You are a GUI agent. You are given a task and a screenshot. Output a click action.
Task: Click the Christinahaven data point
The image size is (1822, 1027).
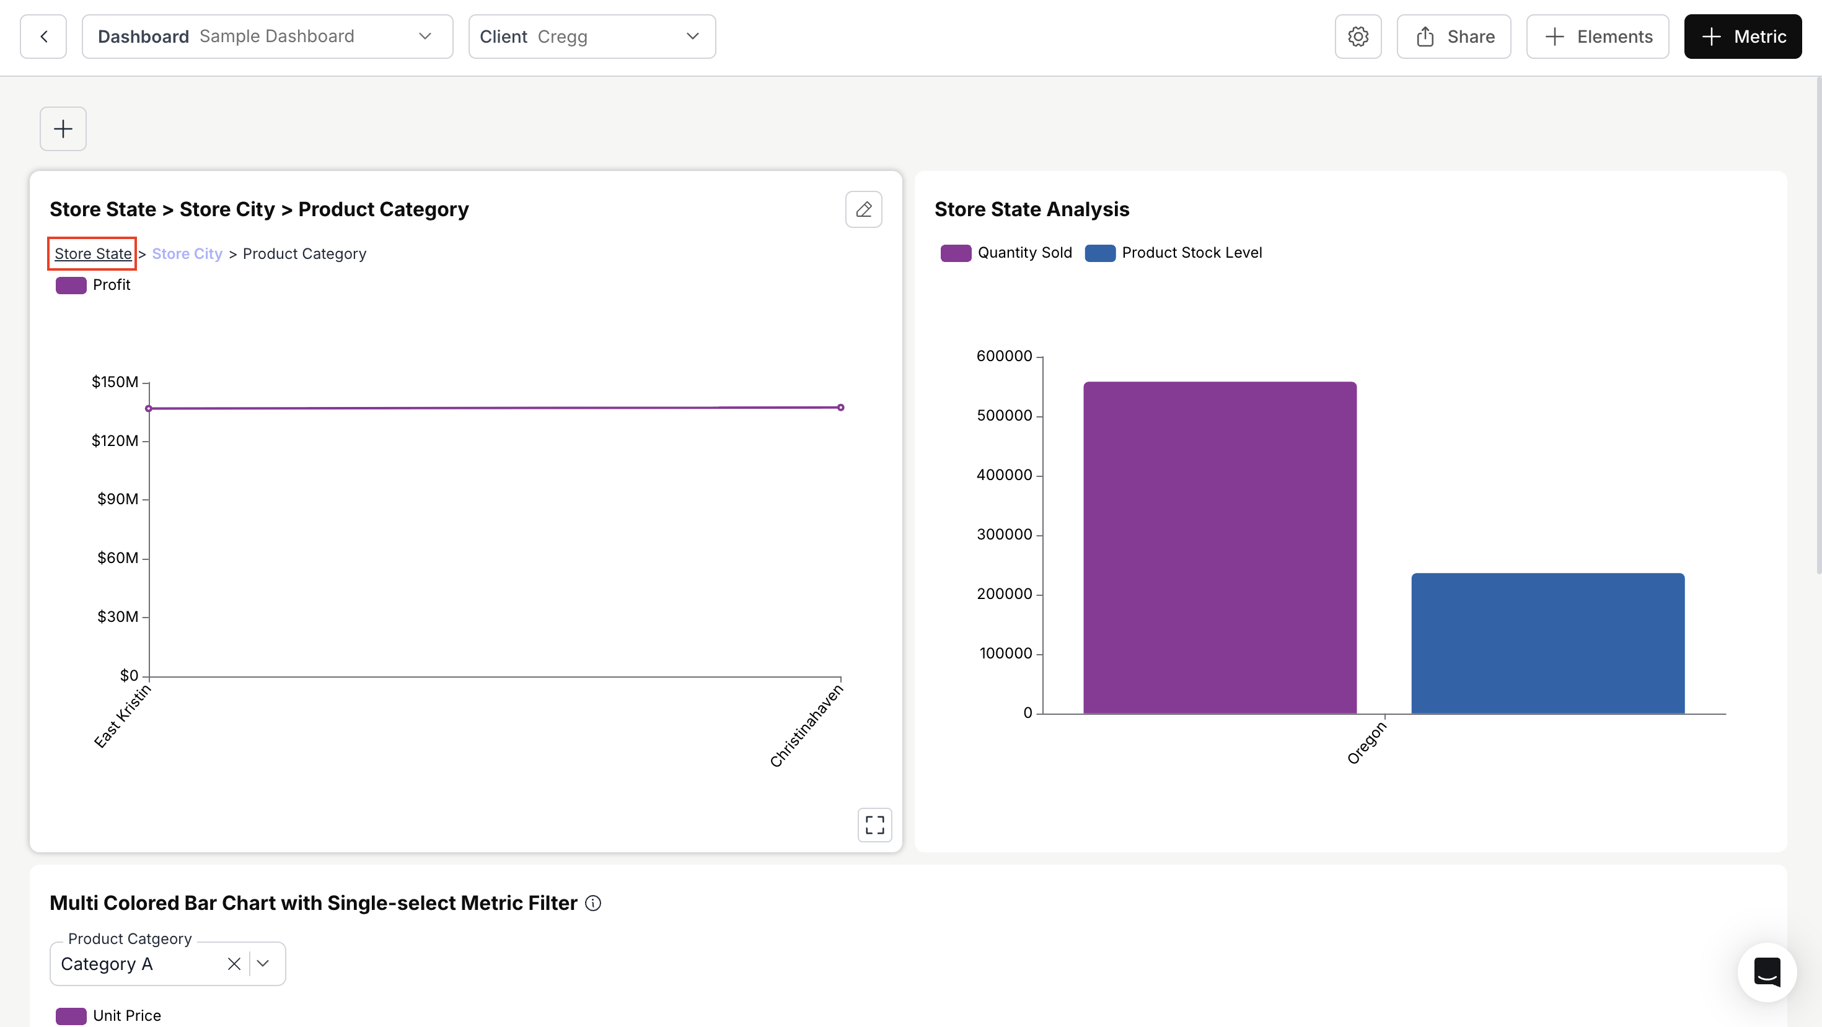pos(840,408)
